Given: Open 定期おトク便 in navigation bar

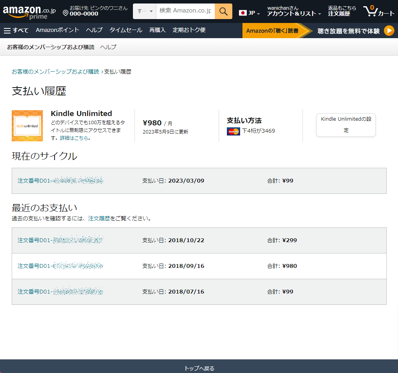Looking at the screenshot, I should click(x=189, y=30).
